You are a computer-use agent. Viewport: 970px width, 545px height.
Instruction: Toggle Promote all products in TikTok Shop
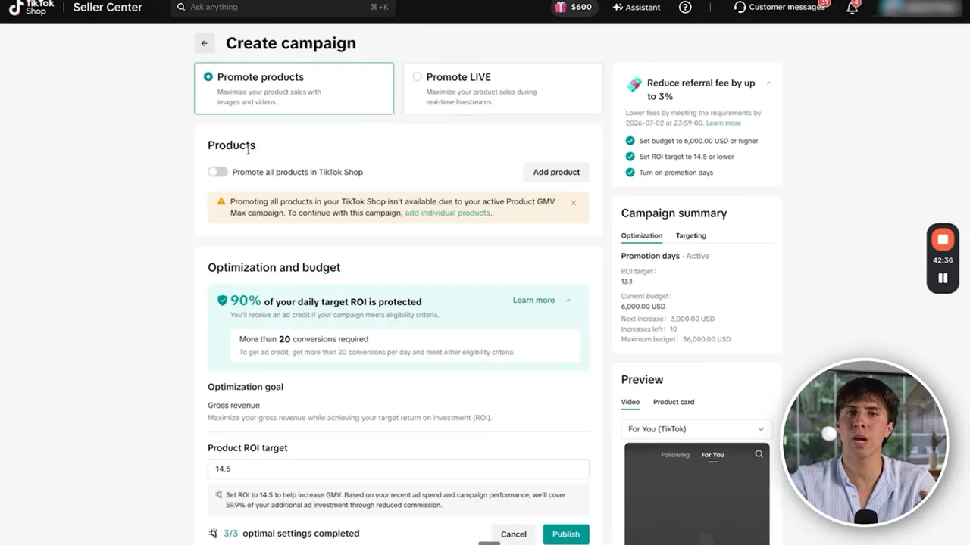point(217,172)
